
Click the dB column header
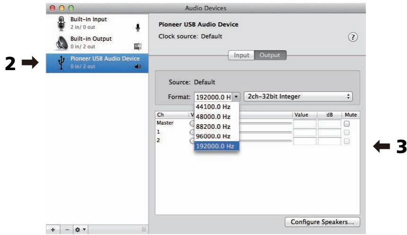(x=329, y=115)
